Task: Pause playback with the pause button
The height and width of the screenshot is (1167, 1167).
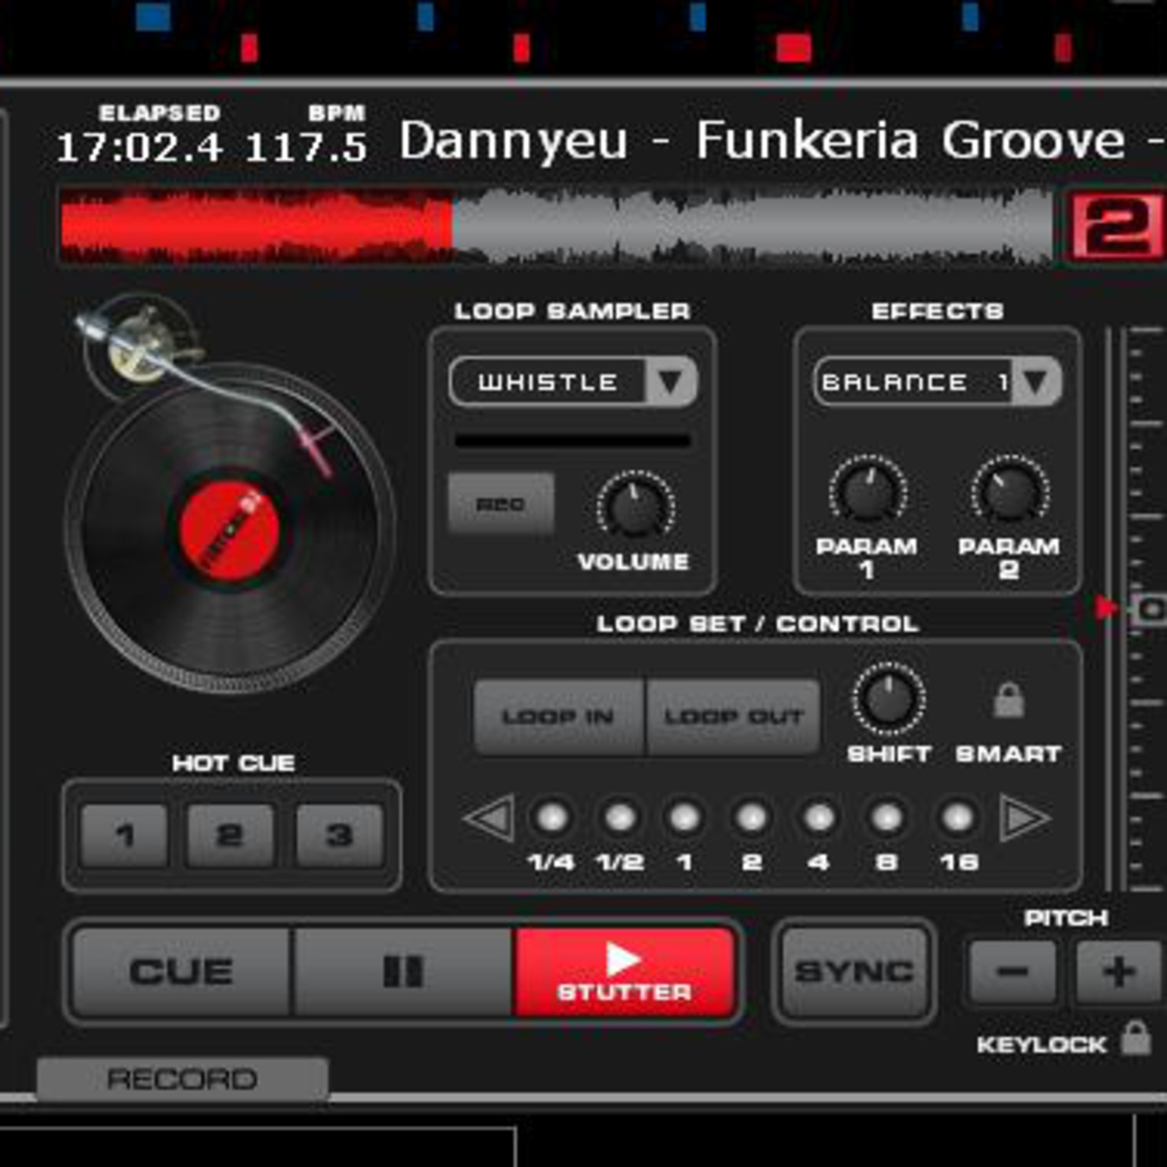Action: pos(403,972)
